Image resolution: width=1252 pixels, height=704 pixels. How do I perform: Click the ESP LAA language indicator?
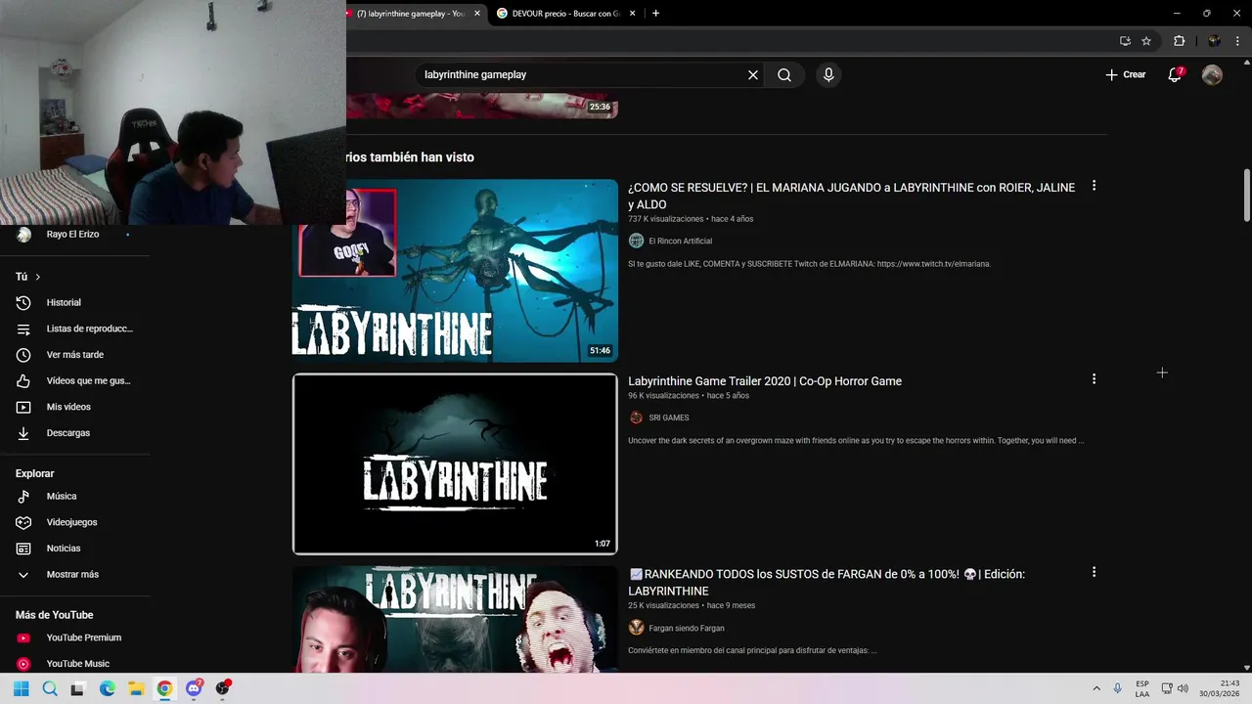tap(1142, 688)
